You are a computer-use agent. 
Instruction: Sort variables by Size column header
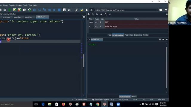coord(102,19)
